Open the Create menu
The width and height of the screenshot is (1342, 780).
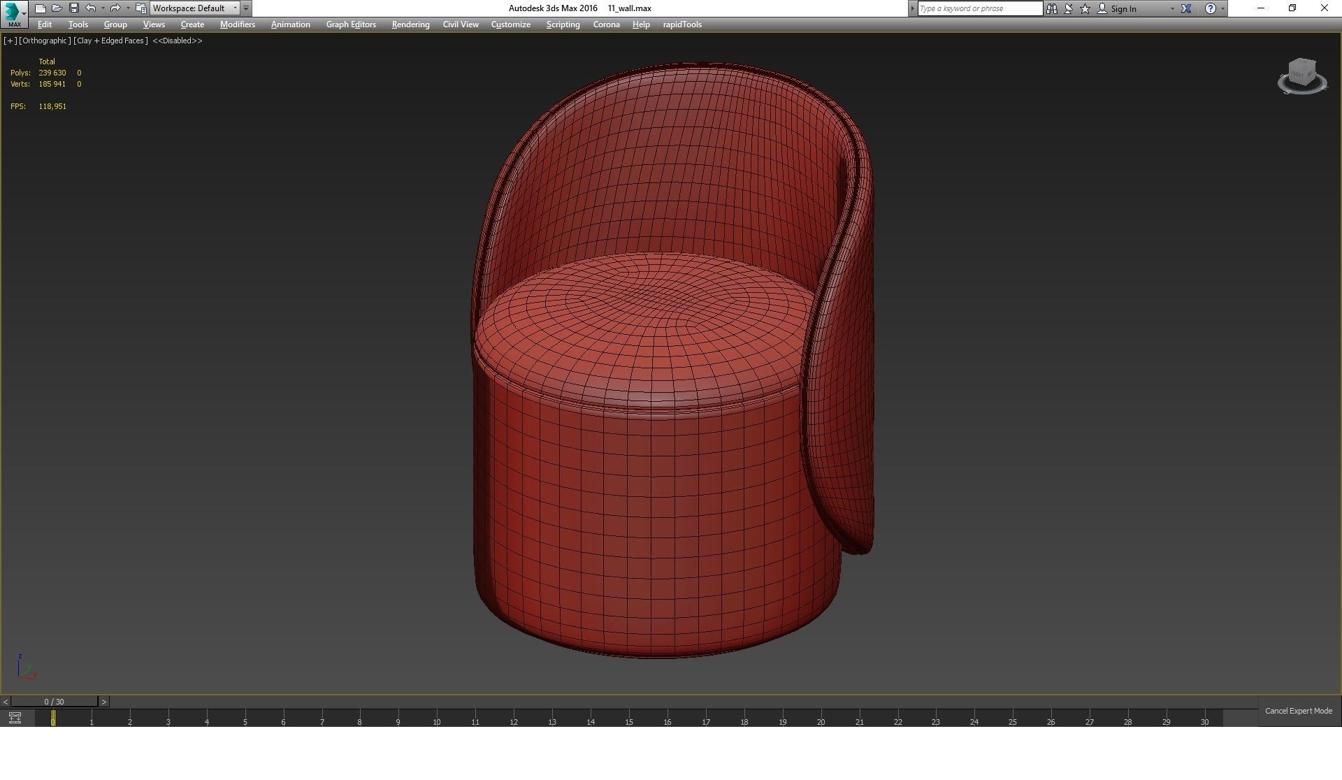pyautogui.click(x=192, y=24)
